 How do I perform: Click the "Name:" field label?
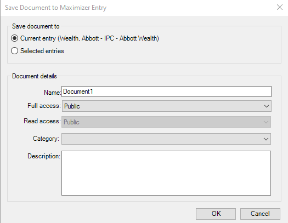point(52,93)
